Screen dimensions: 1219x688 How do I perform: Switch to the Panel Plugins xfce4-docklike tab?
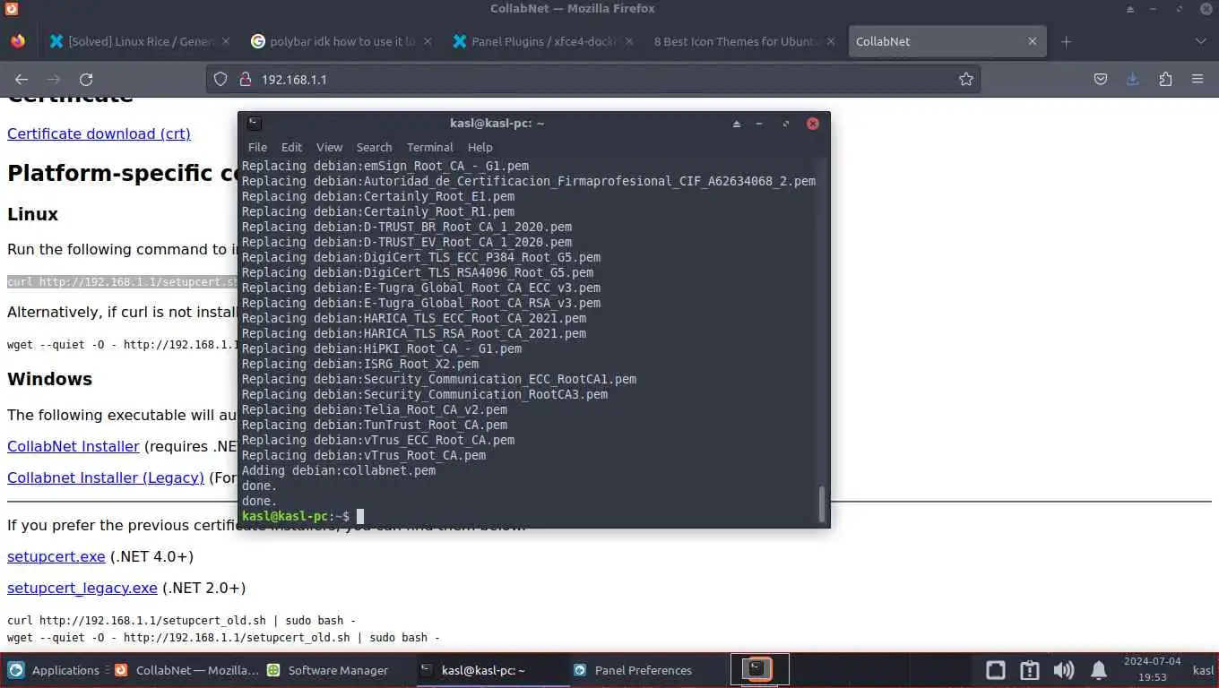pyautogui.click(x=542, y=41)
